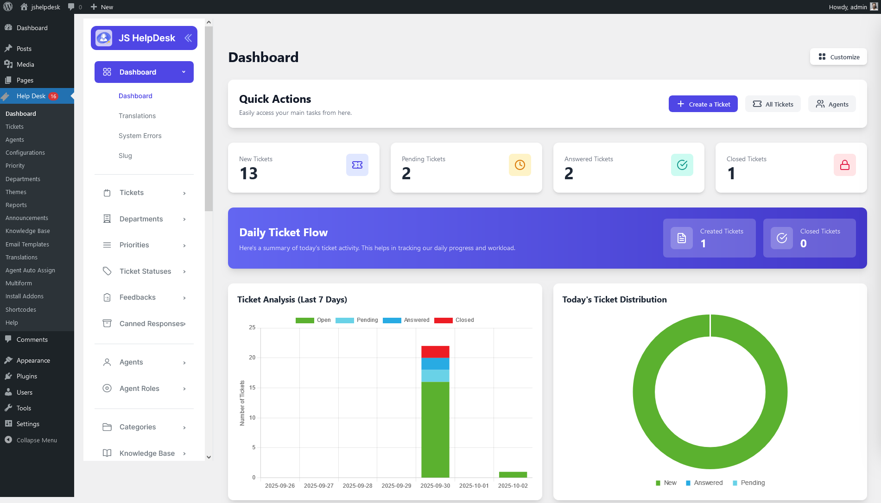Toggle the Closed series in chart legend
Screen dimensions: 881x503
click(x=454, y=320)
